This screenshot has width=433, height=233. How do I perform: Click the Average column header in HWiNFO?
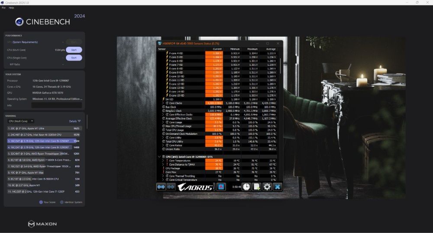tap(271, 49)
